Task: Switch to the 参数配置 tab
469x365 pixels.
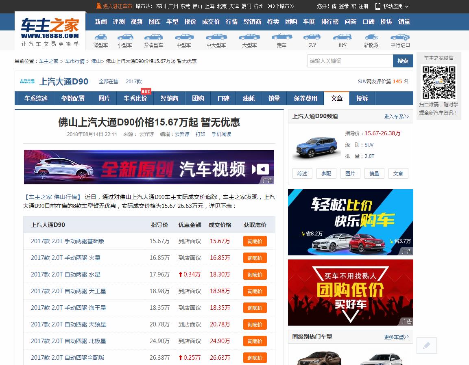Action: click(x=73, y=98)
